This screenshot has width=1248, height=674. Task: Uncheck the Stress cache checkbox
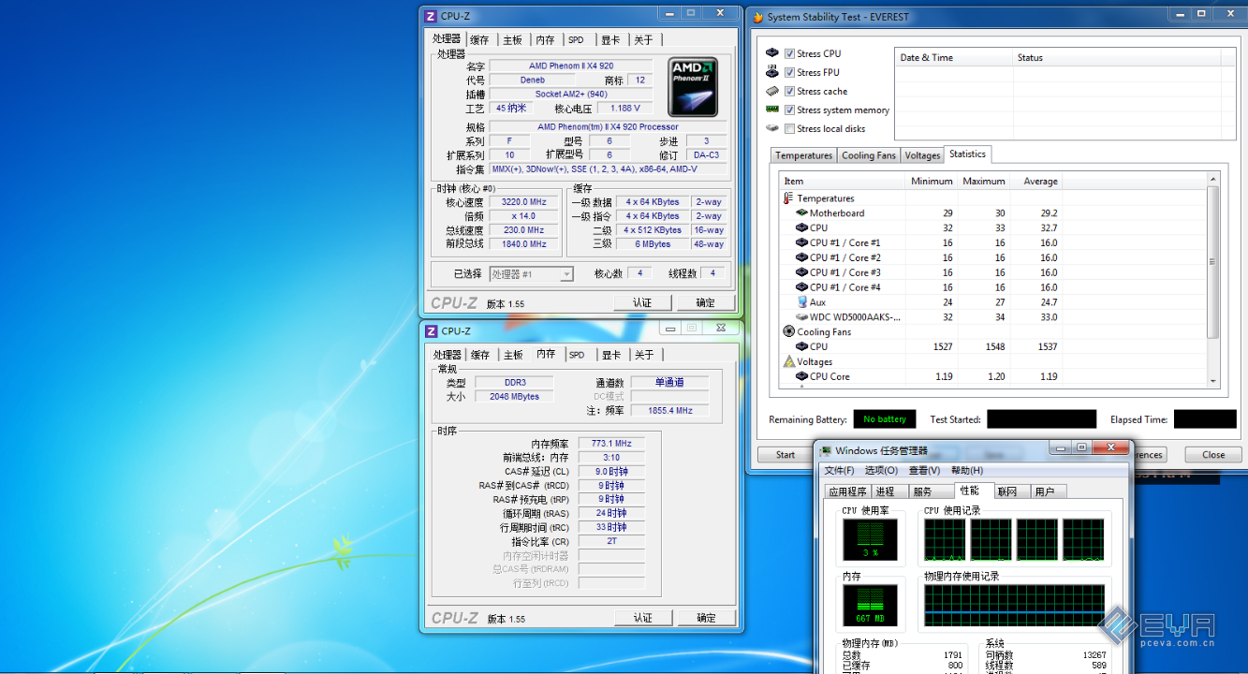[x=790, y=91]
